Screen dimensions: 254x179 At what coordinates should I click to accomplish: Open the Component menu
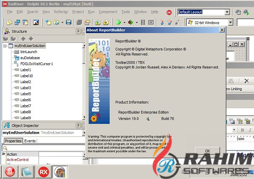pos(108,12)
